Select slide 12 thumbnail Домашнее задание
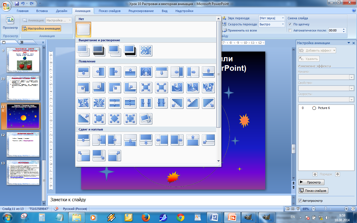 pos(23,144)
